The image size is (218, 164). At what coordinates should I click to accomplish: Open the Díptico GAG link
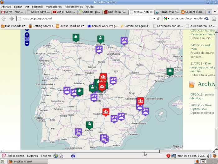(x=199, y=109)
